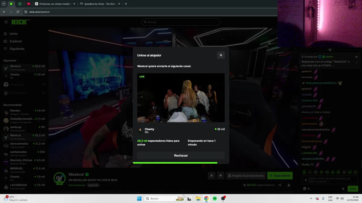Toggle the heart follow button
Screen dimensions: 362x203
point(221,176)
